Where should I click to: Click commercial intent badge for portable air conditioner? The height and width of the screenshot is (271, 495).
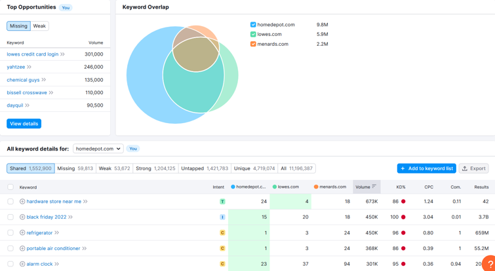click(x=222, y=248)
